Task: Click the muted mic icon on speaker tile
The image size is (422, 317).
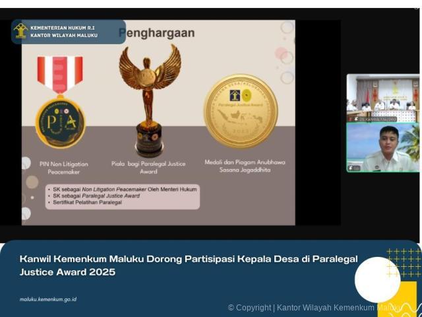Action: (x=351, y=168)
